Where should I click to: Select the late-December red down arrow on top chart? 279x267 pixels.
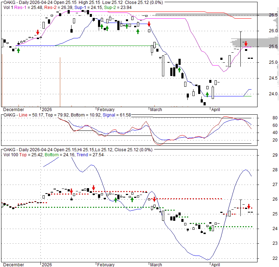[x=38, y=33]
